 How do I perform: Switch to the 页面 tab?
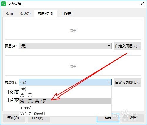[x=9, y=13]
